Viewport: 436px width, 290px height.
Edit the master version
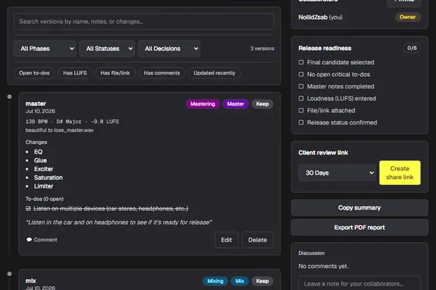click(226, 240)
